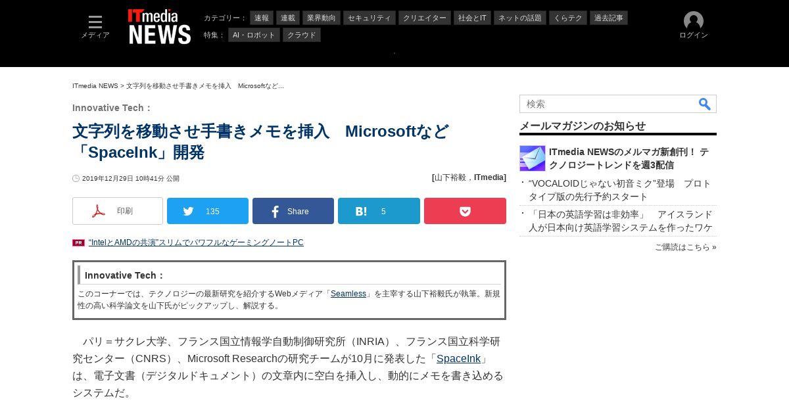This screenshot has height=414, width=789.
Task: Open the SpaceInk link in article body
Action: [459, 359]
